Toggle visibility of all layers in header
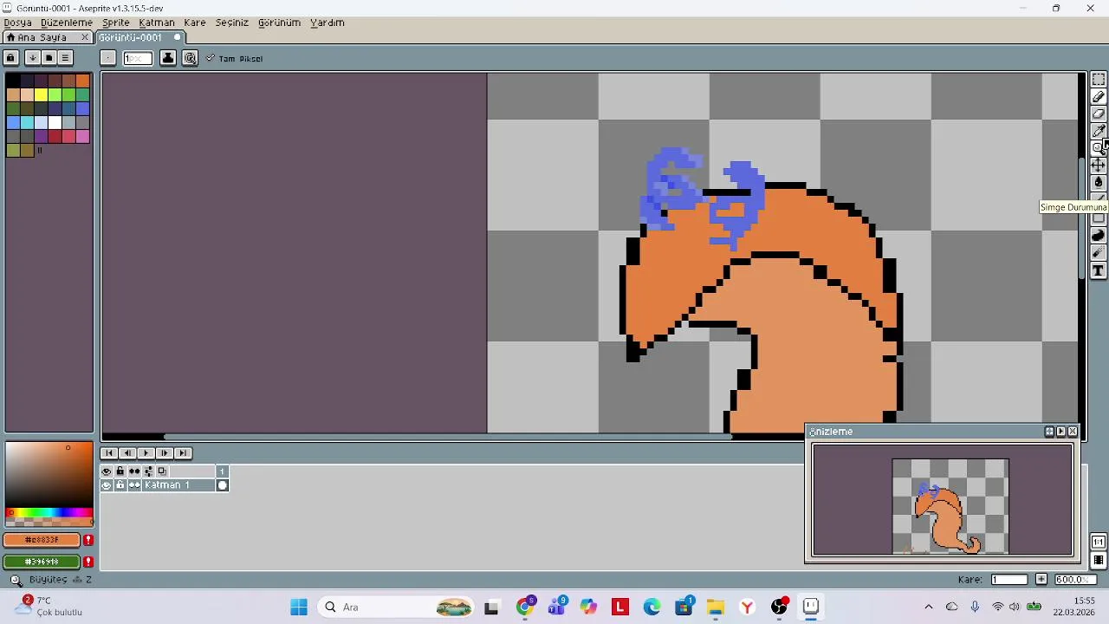This screenshot has width=1109, height=624. coord(107,471)
